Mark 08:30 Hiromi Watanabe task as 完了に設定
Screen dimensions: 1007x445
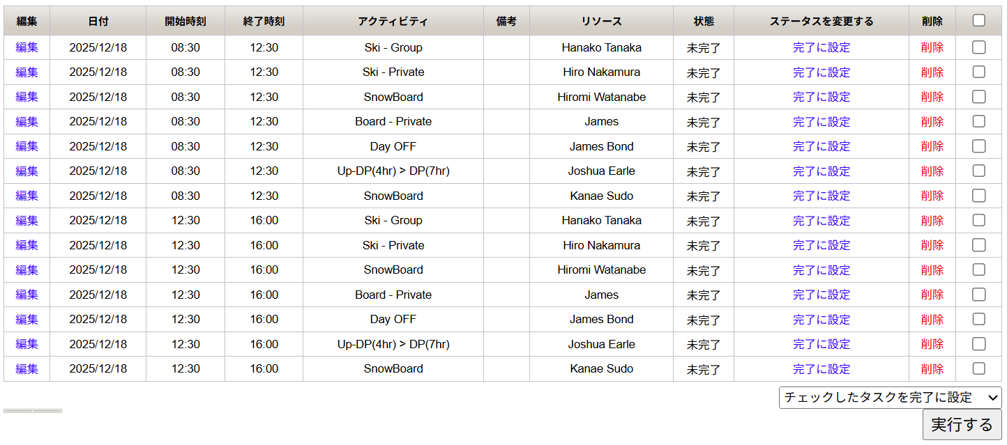[821, 97]
